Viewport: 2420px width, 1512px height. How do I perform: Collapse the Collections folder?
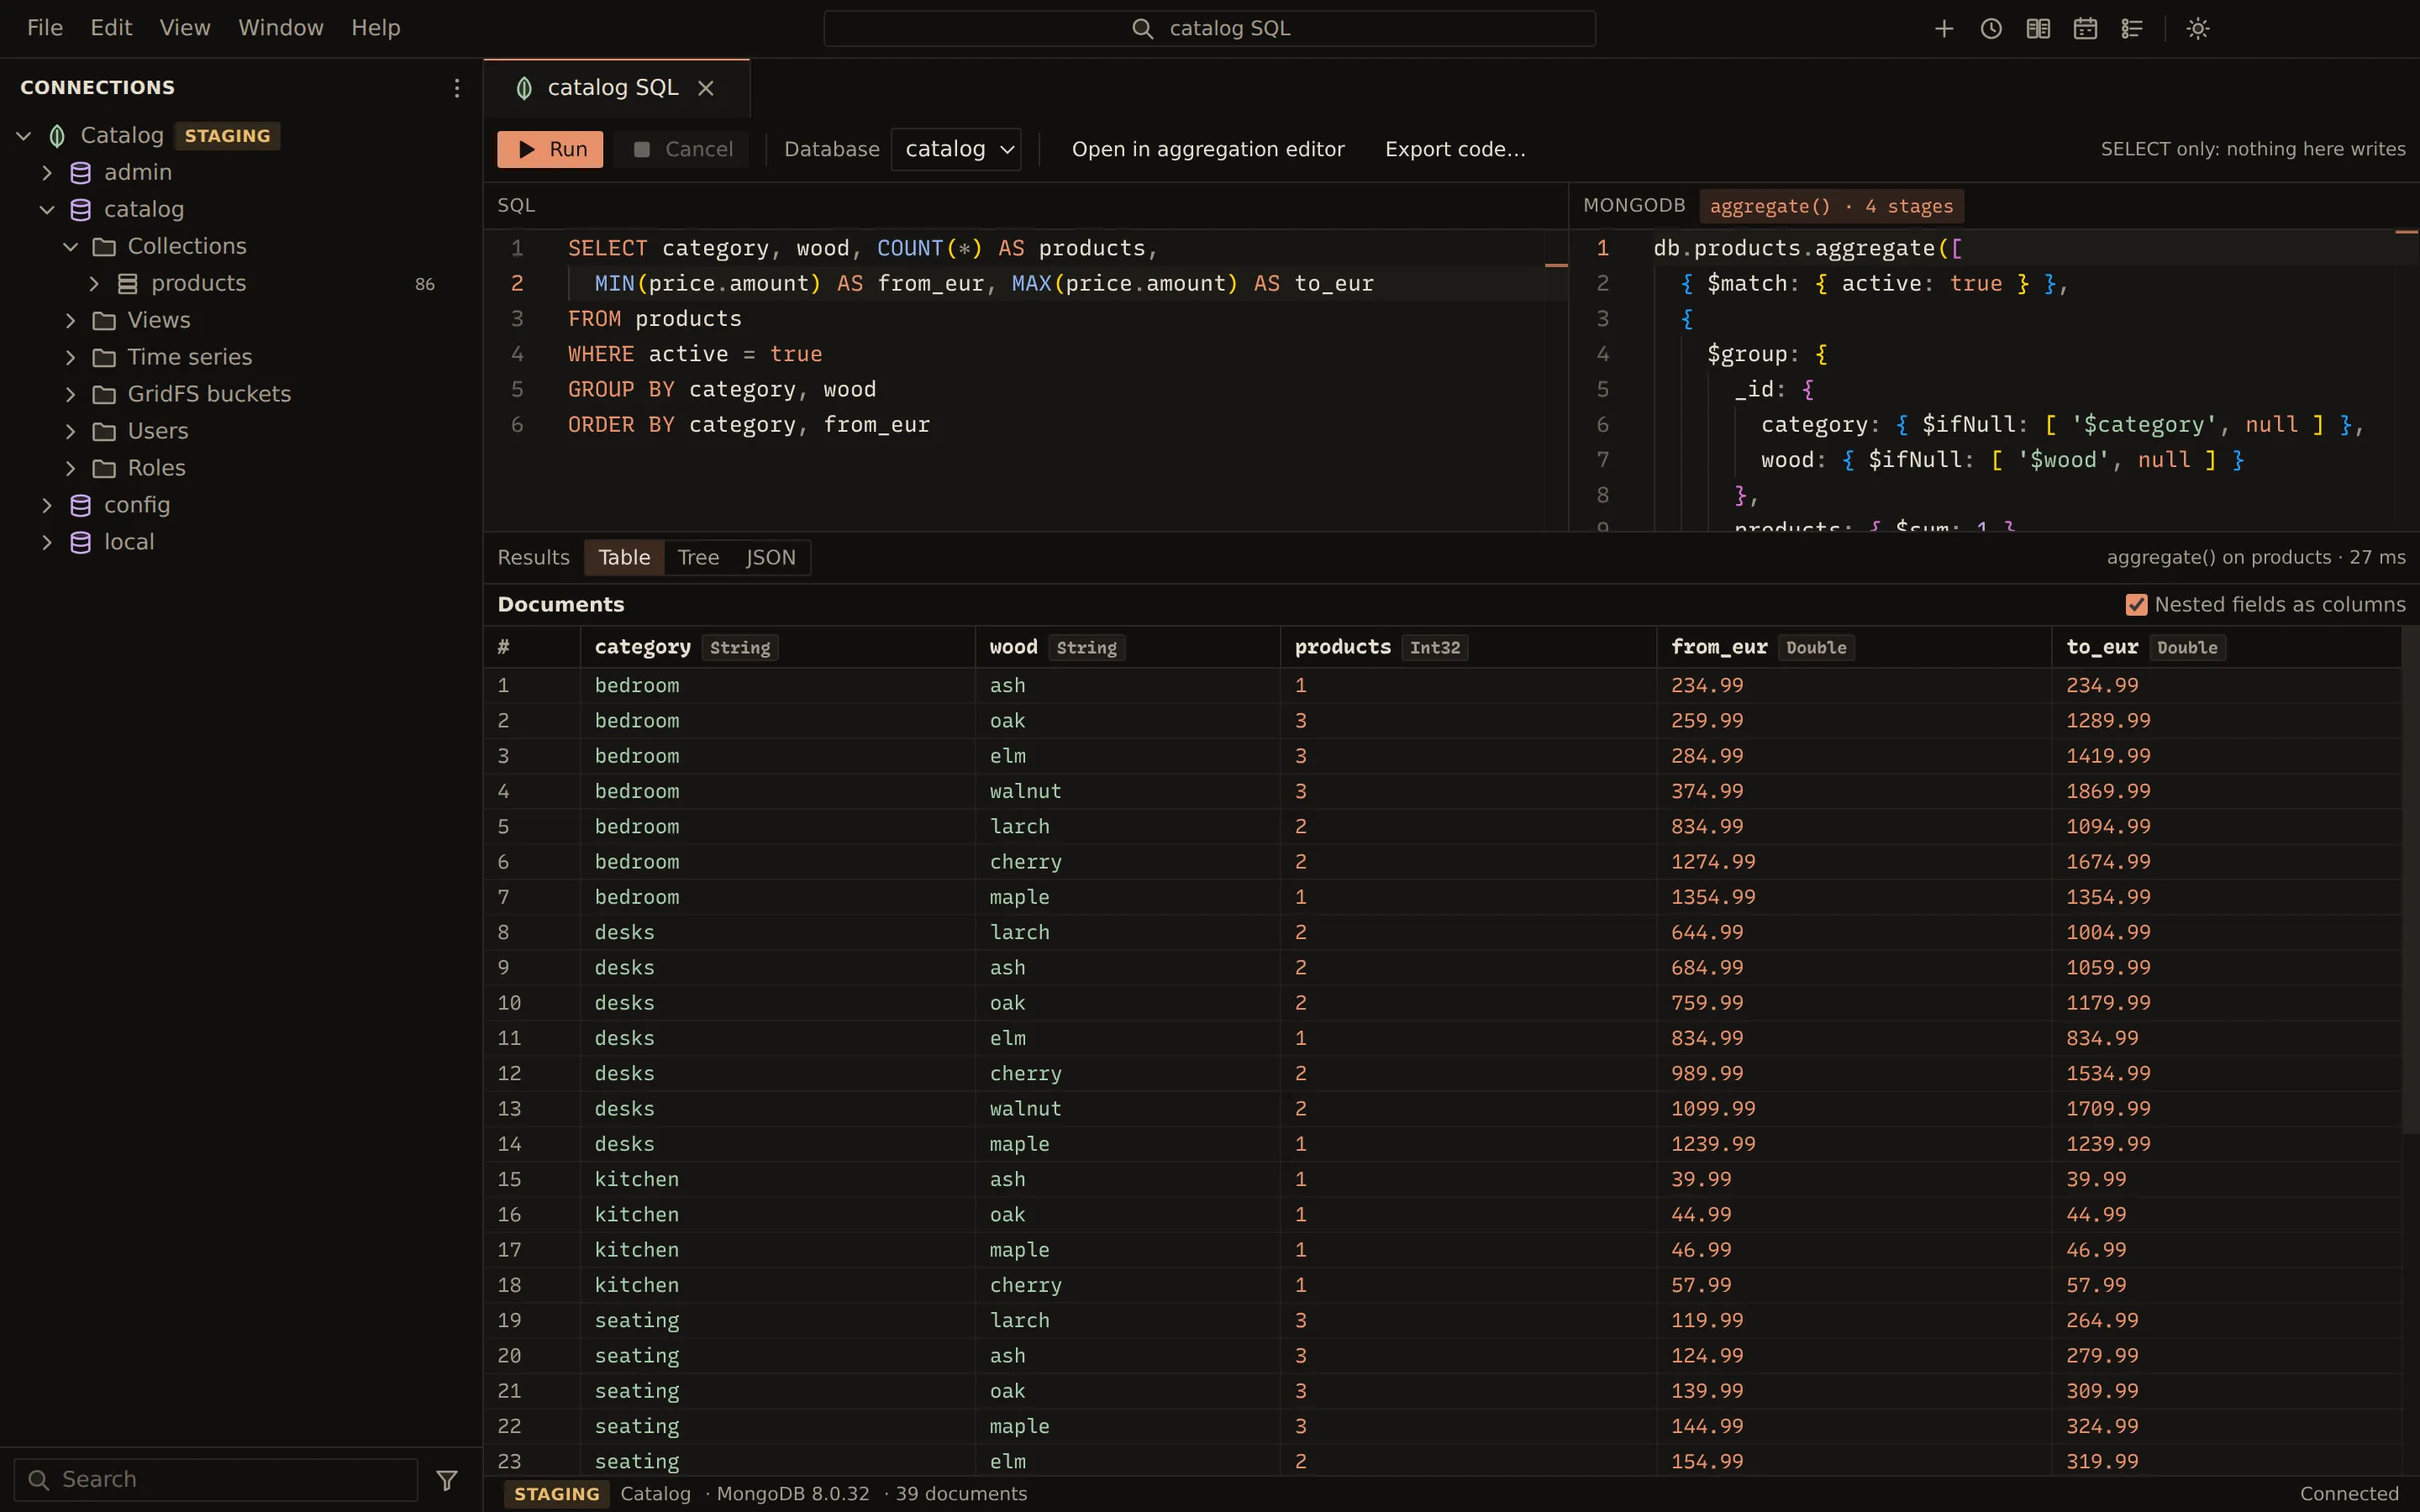(70, 247)
